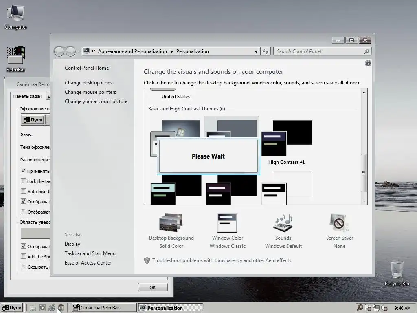Click OK in the RetroBar properties window
Viewport: 417px width, 313px height.
tap(153, 287)
